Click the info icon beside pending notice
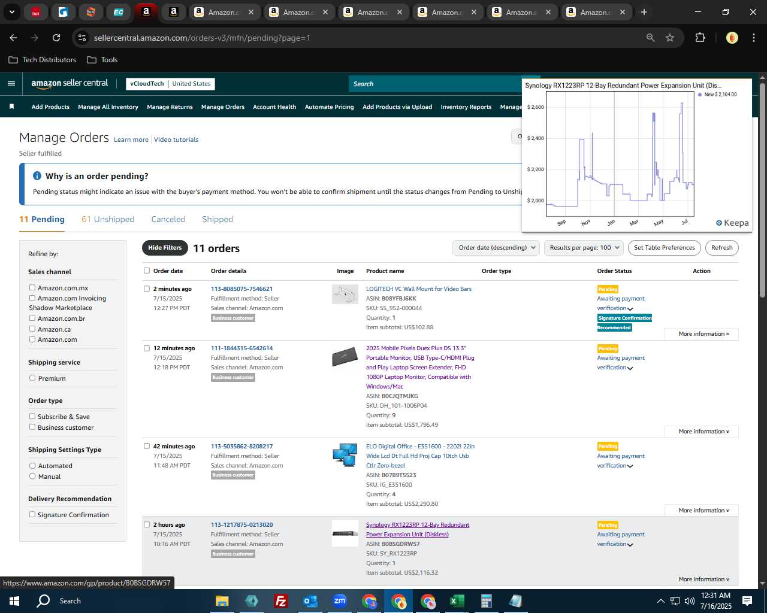 pos(37,176)
